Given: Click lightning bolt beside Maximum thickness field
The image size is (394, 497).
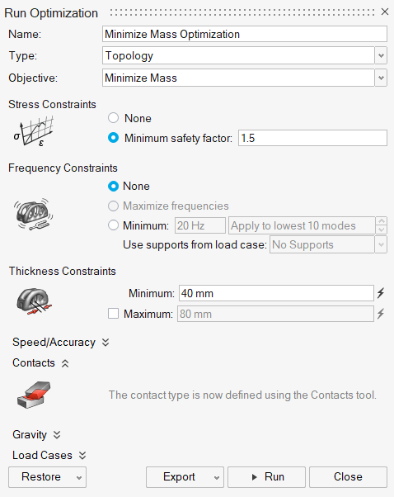Looking at the screenshot, I should [381, 314].
